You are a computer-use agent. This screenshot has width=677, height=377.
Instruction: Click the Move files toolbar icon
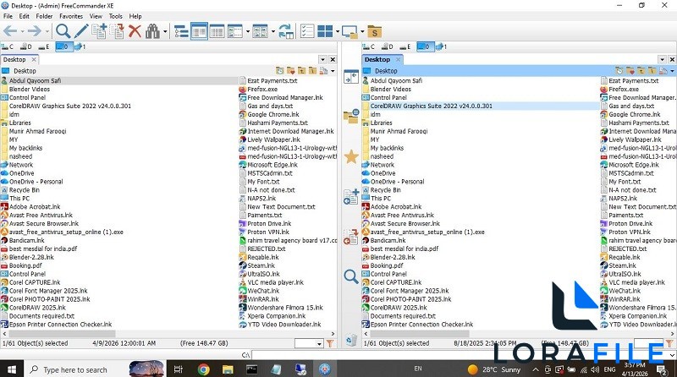pos(117,31)
